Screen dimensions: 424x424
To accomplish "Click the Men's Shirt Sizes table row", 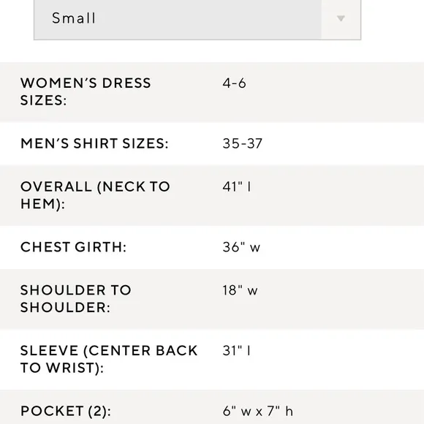I will pyautogui.click(x=212, y=143).
